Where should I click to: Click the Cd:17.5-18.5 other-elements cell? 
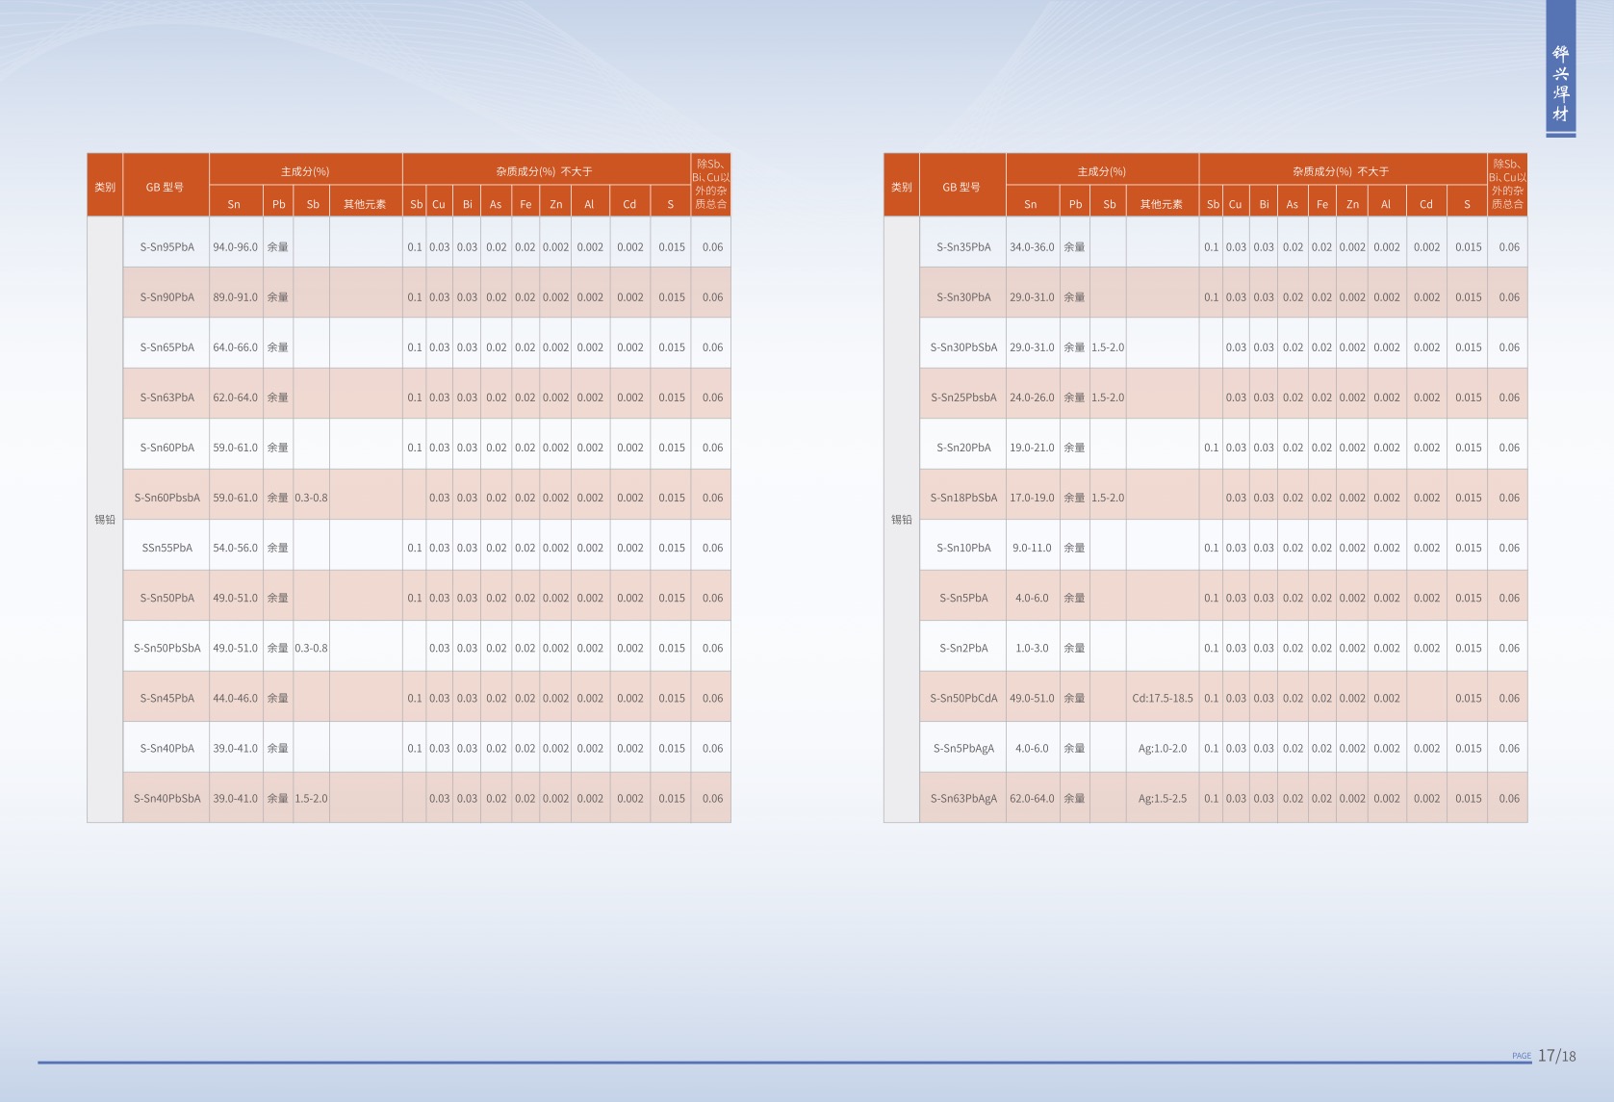tap(1162, 699)
